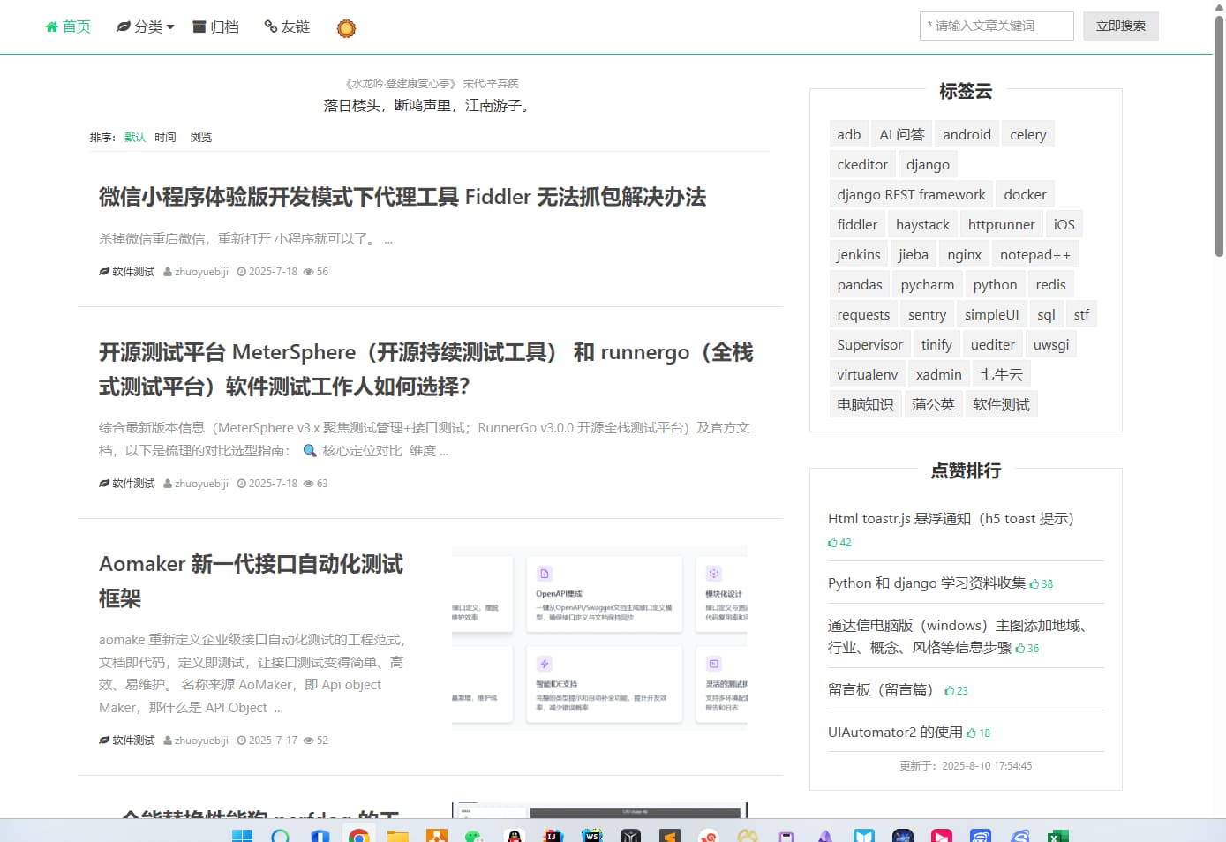Click the orange sun icon in the navbar
Image resolution: width=1226 pixels, height=842 pixels.
click(346, 27)
